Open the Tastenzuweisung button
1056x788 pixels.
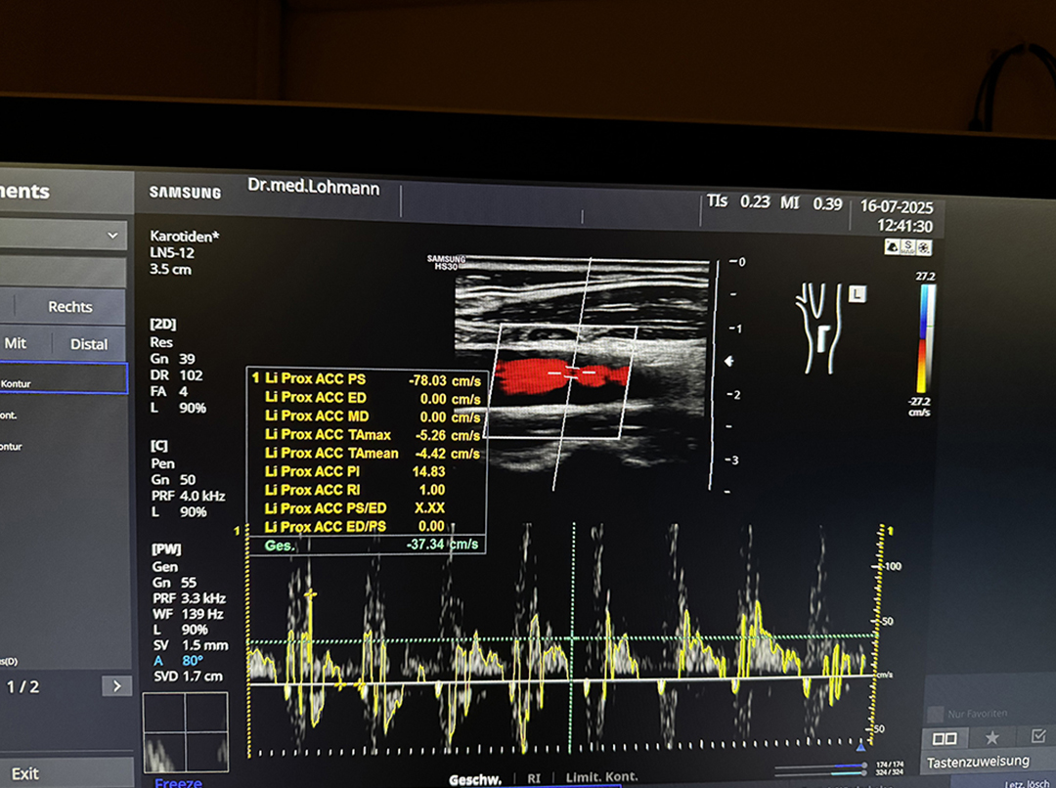click(978, 762)
